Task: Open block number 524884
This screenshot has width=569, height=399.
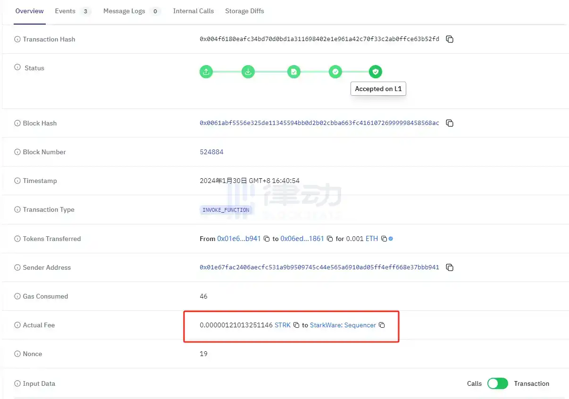Action: point(211,152)
